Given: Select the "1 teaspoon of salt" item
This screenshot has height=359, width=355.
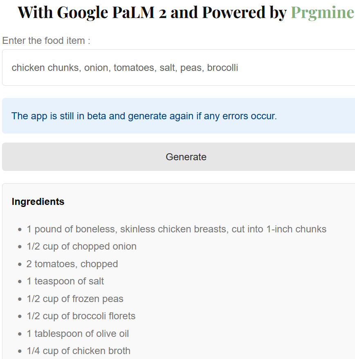Looking at the screenshot, I should pos(65,281).
